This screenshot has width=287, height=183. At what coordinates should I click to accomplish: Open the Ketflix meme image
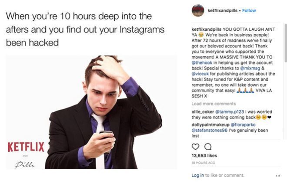(x=91, y=112)
